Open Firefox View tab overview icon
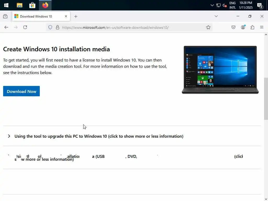 click(x=5, y=16)
